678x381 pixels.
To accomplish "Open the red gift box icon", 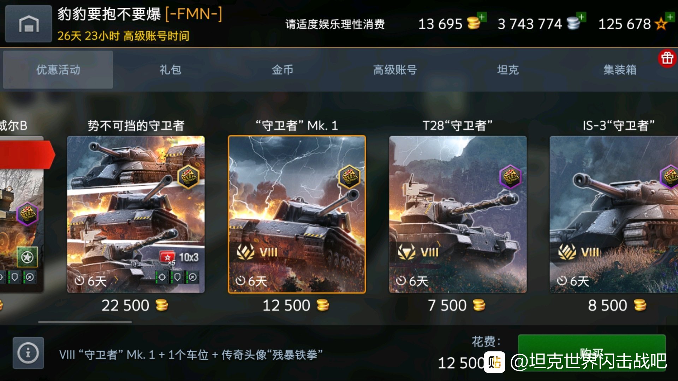I will pyautogui.click(x=667, y=58).
